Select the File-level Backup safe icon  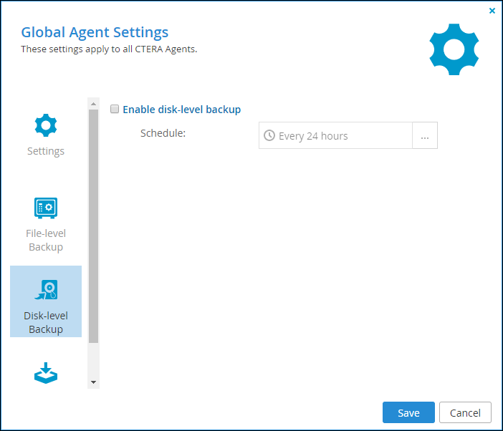(x=46, y=208)
